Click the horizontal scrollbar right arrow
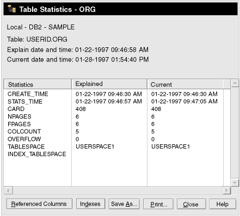This screenshot has width=240, height=216. pyautogui.click(x=226, y=190)
